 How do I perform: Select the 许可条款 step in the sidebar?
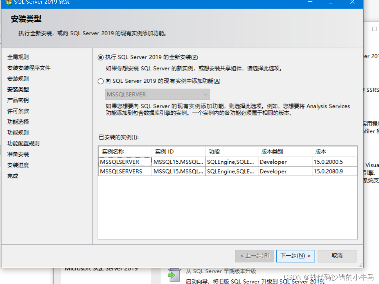point(18,111)
